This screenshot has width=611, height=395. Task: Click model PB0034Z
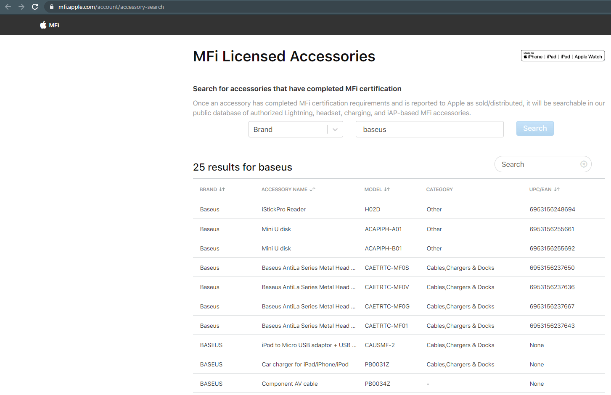(x=378, y=384)
